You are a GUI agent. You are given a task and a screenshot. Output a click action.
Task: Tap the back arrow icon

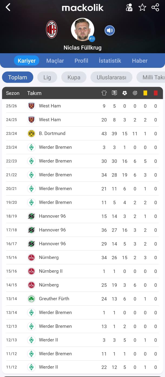8,7
